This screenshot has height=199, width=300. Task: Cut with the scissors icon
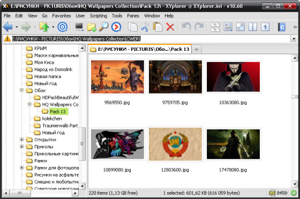pyautogui.click(x=145, y=27)
